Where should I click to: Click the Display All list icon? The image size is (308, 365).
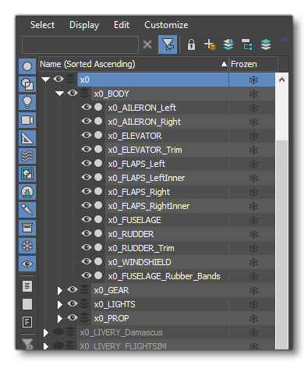click(x=27, y=286)
